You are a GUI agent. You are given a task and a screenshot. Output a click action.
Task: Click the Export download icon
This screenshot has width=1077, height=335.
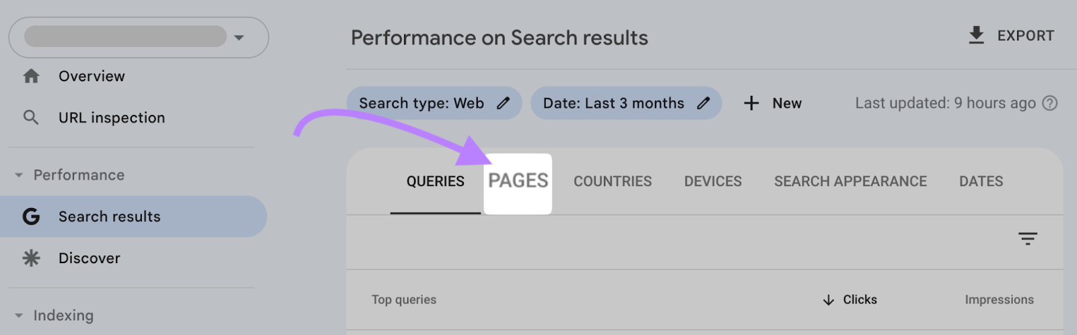(976, 36)
